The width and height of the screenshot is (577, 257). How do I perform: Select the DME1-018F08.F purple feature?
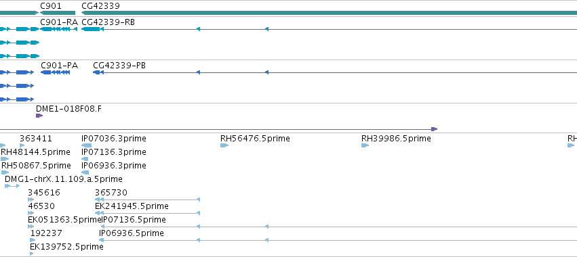point(39,116)
